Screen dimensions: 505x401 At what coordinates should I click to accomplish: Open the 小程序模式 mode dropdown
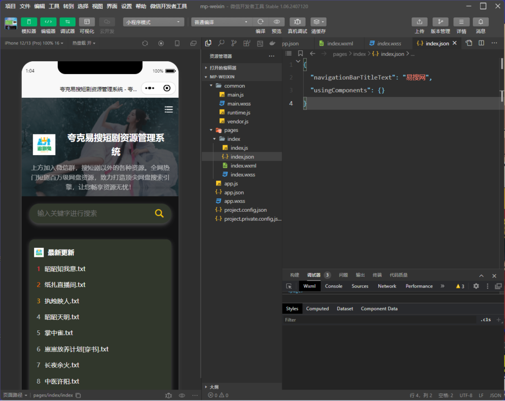[153, 22]
